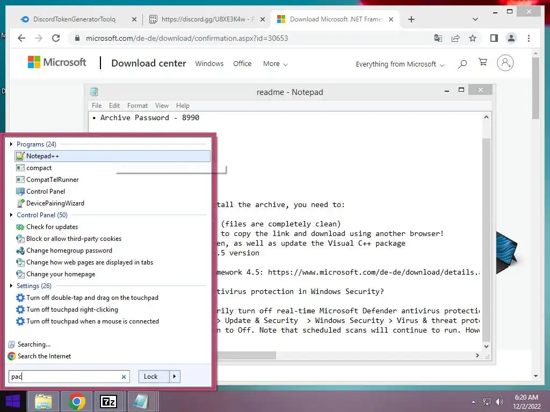This screenshot has width=550, height=412.
Task: Click Download center heading link
Action: click(149, 63)
